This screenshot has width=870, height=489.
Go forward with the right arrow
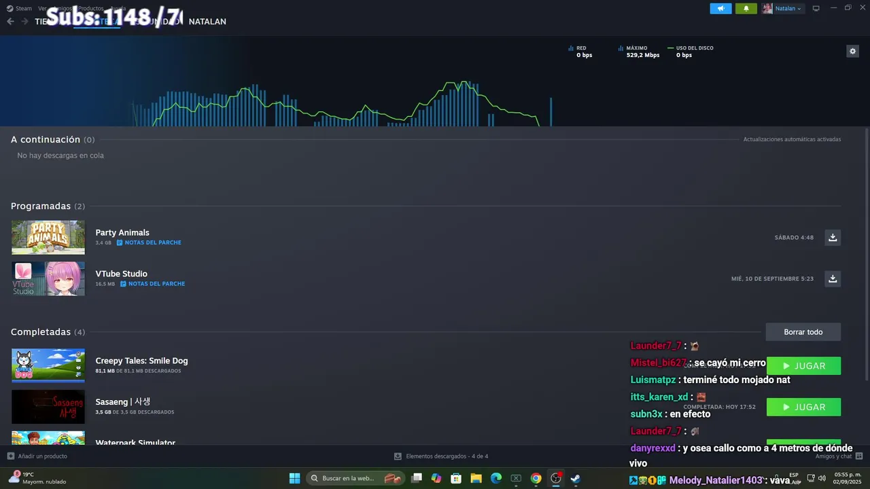click(x=24, y=22)
